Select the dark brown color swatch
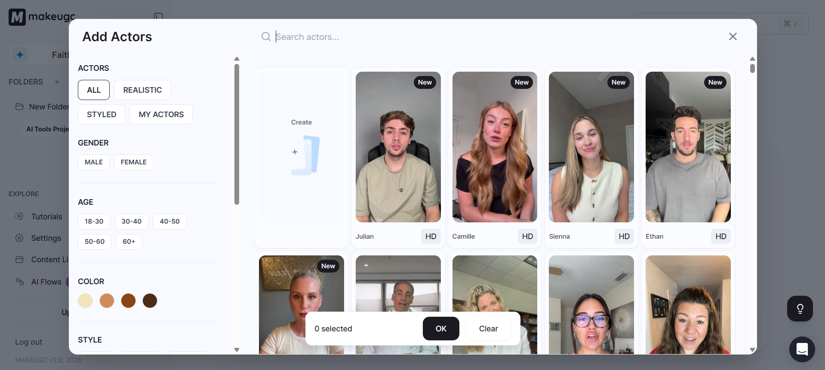Image resolution: width=825 pixels, height=370 pixels. (x=150, y=300)
